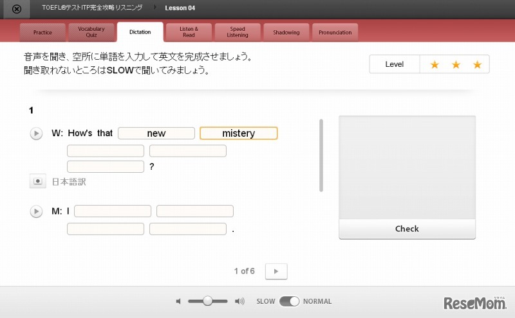Open the Listen & Read tab
The height and width of the screenshot is (318, 515).
pyautogui.click(x=189, y=32)
